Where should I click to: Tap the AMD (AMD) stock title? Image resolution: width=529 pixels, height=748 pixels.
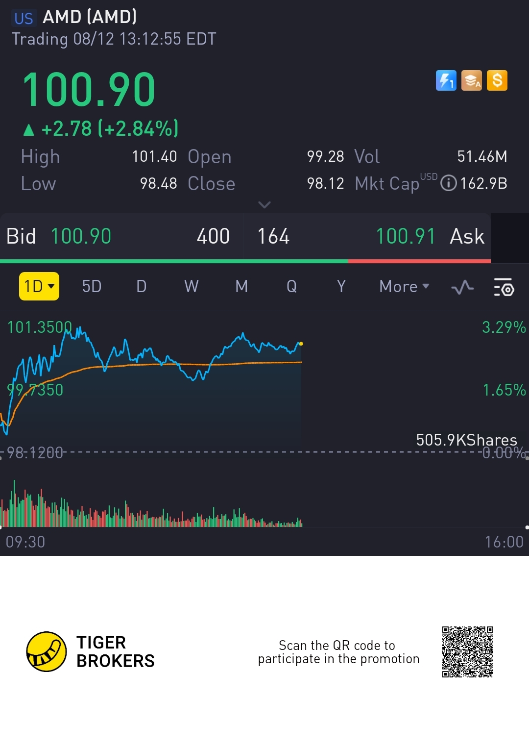[90, 17]
